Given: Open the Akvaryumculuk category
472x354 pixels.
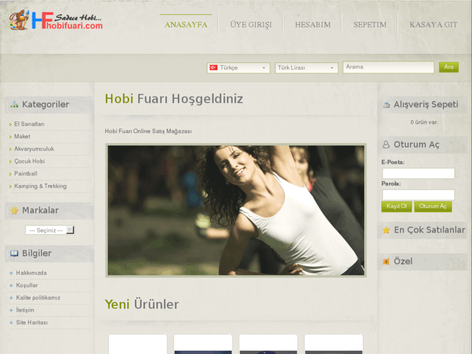Looking at the screenshot, I should point(34,149).
